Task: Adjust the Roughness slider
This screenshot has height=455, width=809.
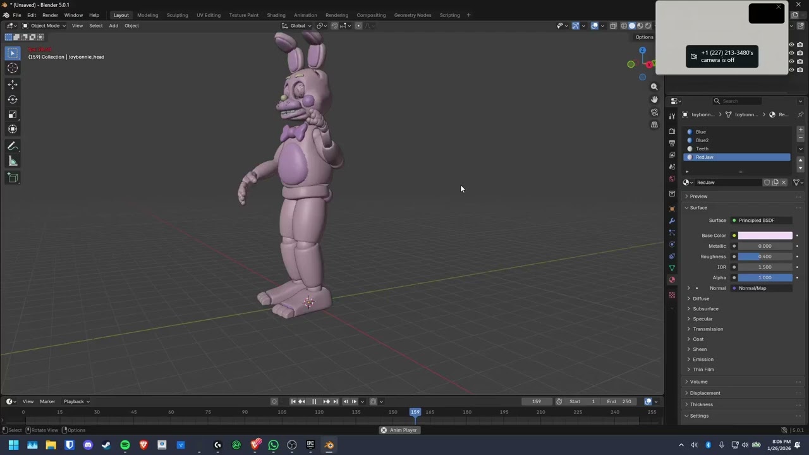Action: pos(765,257)
